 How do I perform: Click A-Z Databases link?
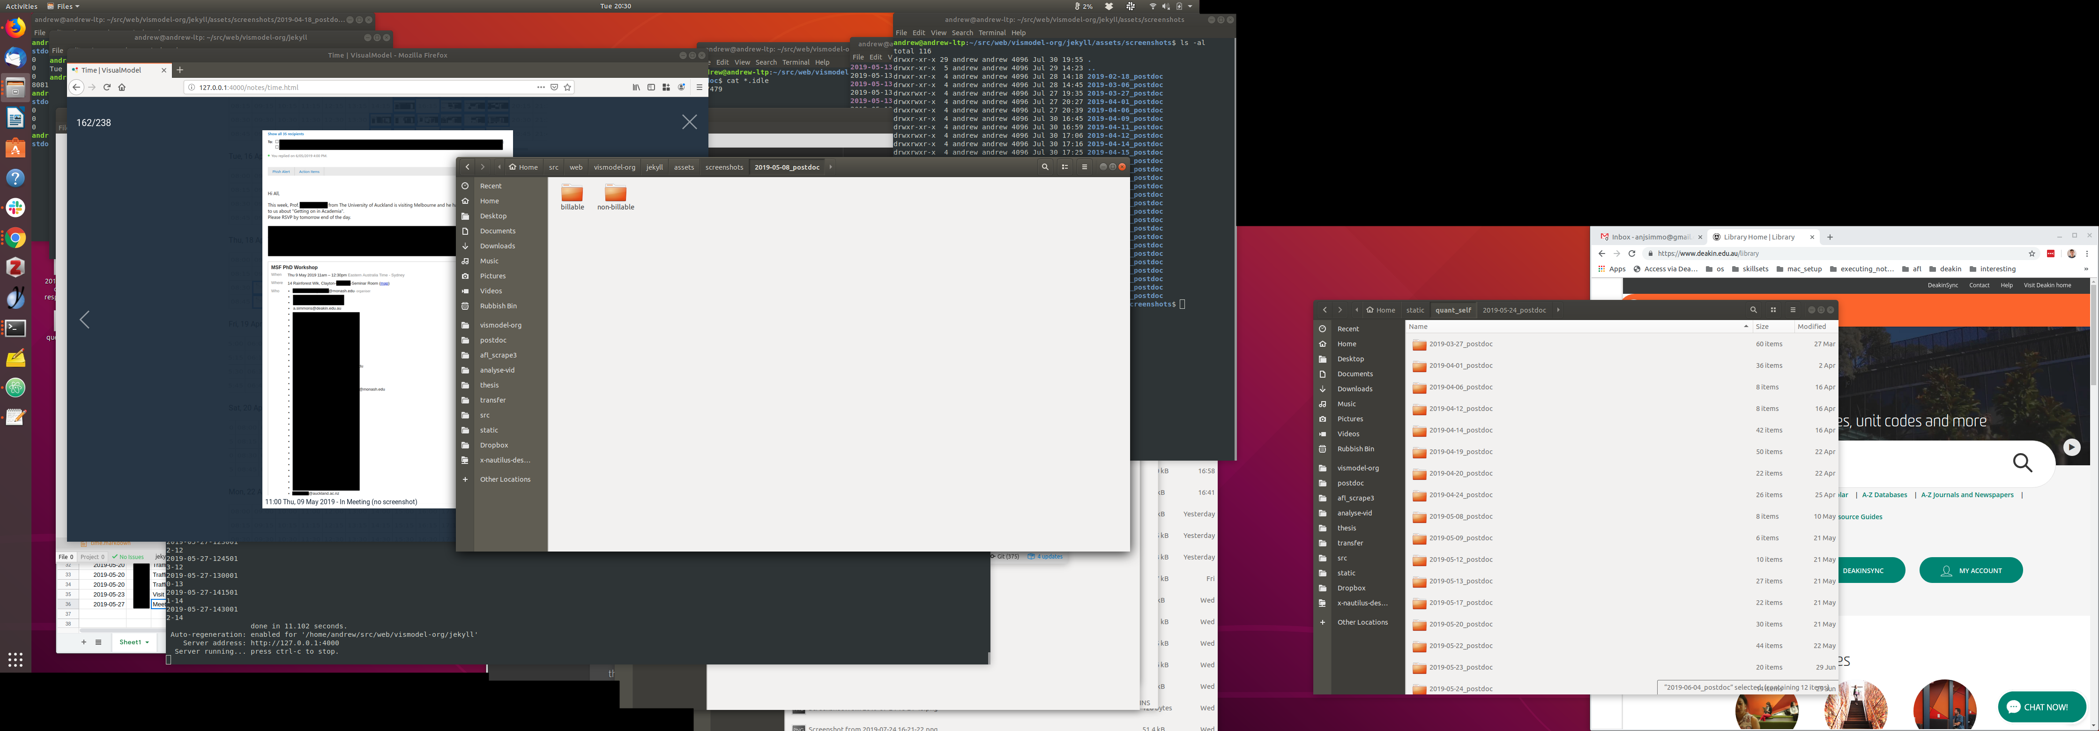(1884, 495)
